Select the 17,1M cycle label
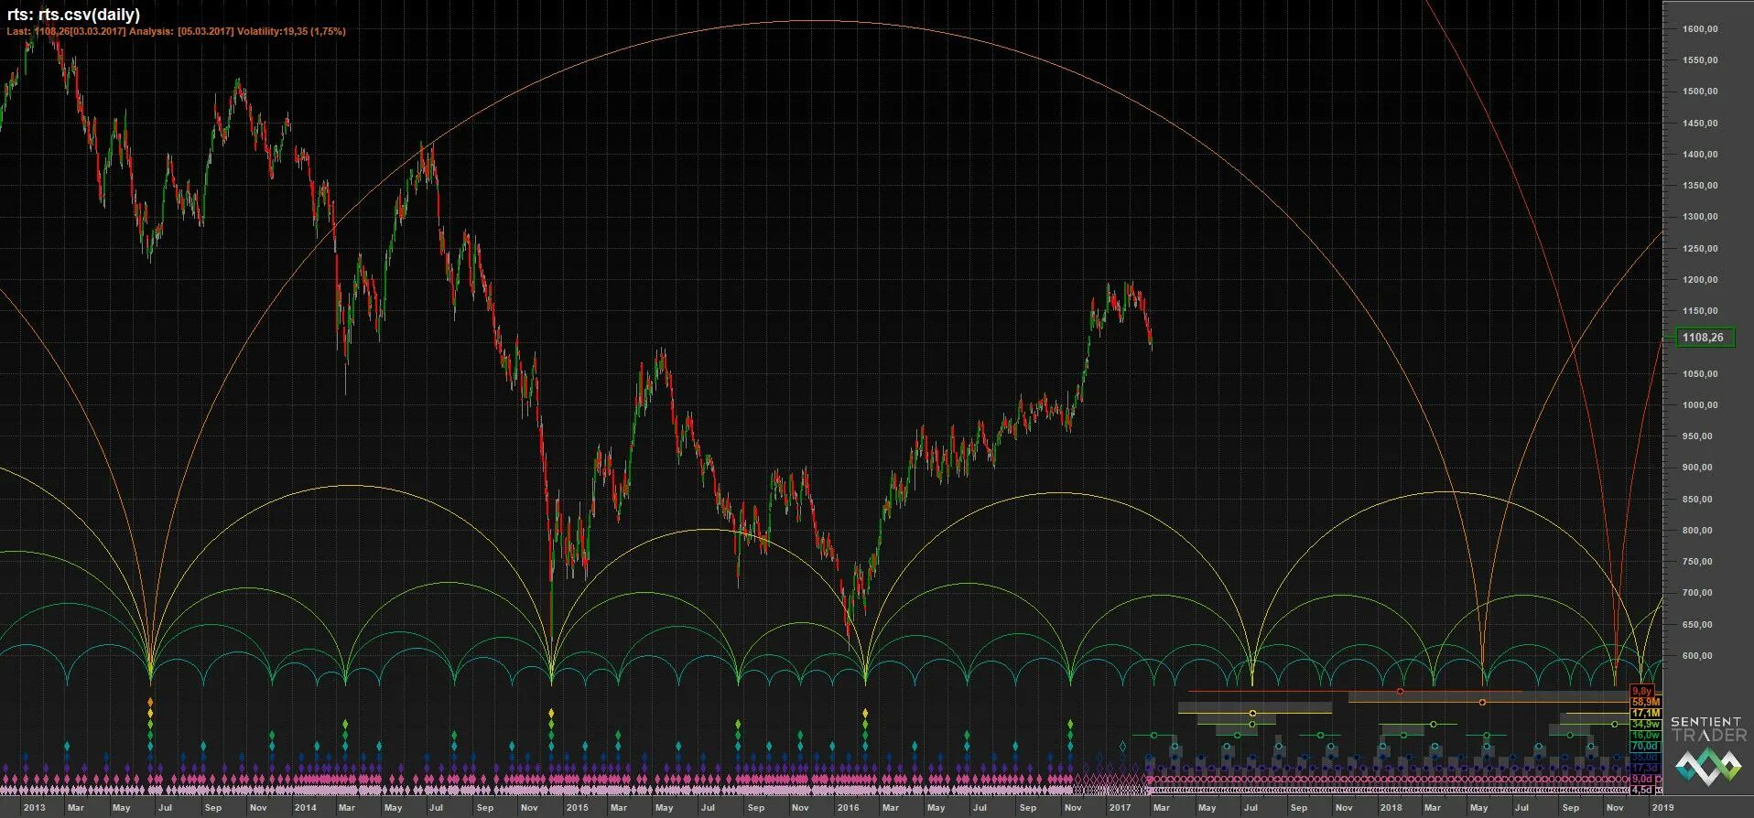 (x=1645, y=714)
